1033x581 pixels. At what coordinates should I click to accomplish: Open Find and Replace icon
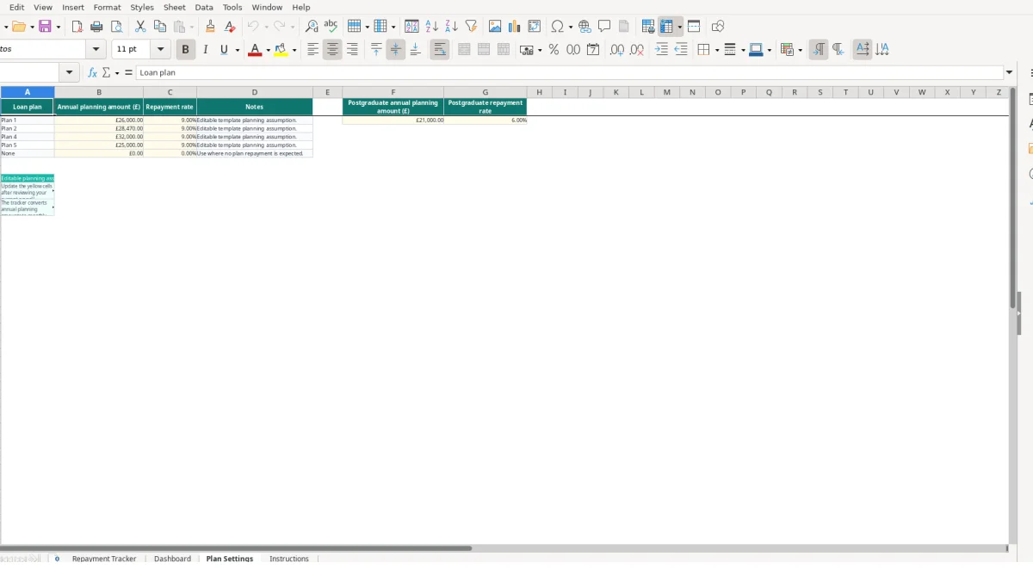pos(312,27)
